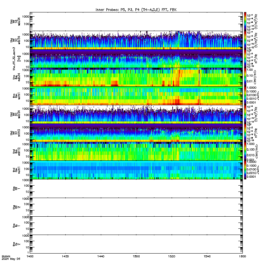Click the tha fff 32 edc34 spectrogram panel
Image resolution: width=259 pixels, height=276 pixels.
(x=136, y=40)
